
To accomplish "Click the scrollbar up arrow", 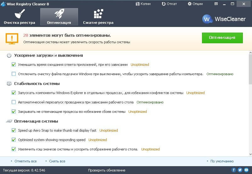I will click(250, 53).
